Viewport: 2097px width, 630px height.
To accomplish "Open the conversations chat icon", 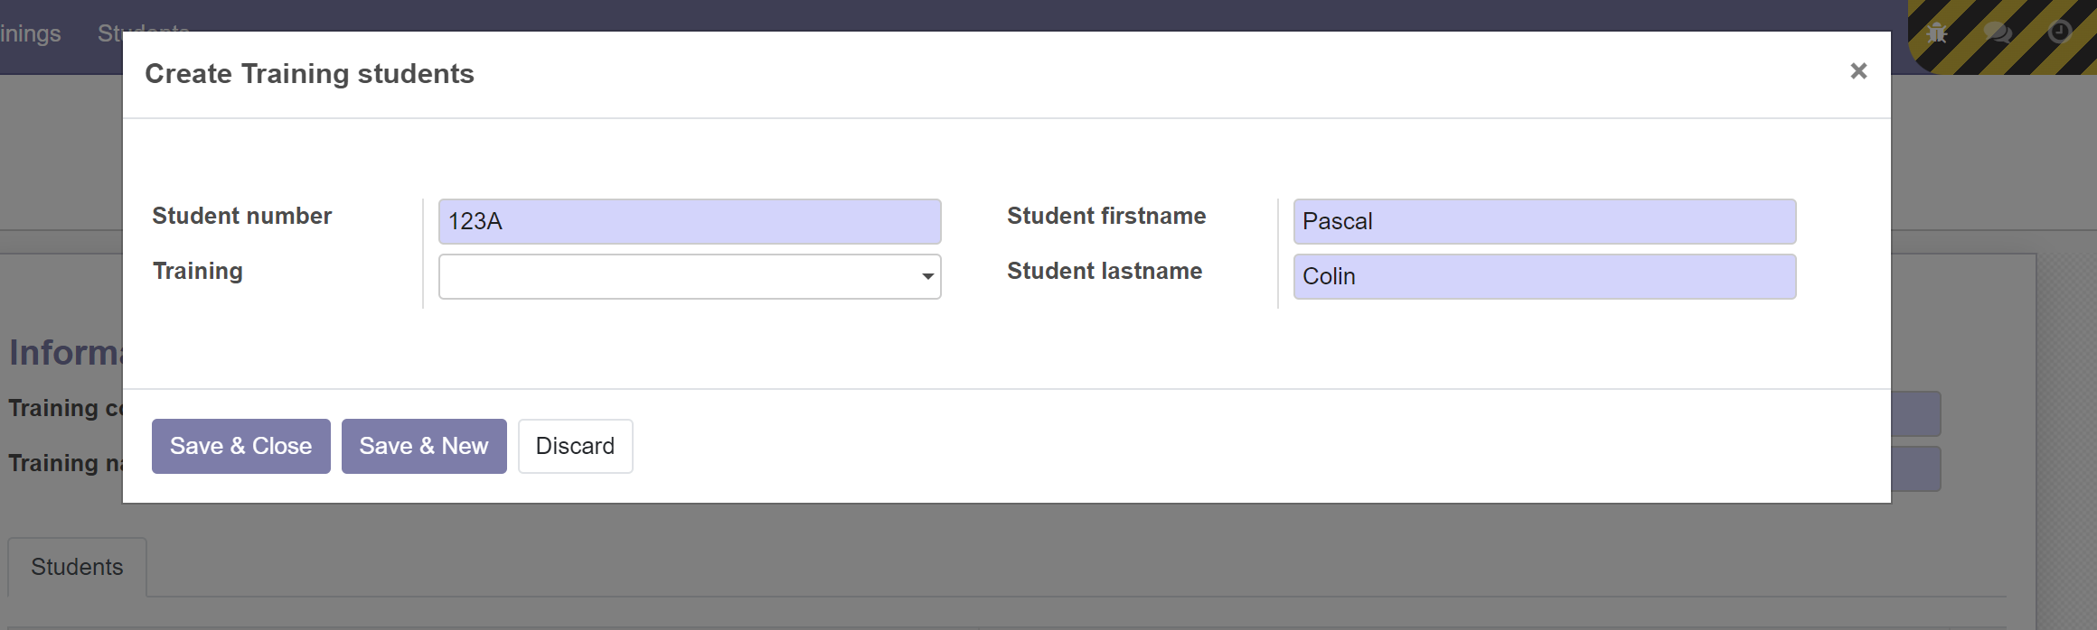I will [x=1998, y=32].
